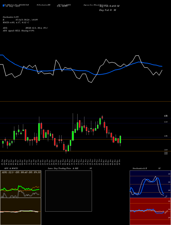The width and height of the screenshot is (171, 225).
Task: Click the MACD values line 4.05, 4.17, -0.12
Action: 16,22
